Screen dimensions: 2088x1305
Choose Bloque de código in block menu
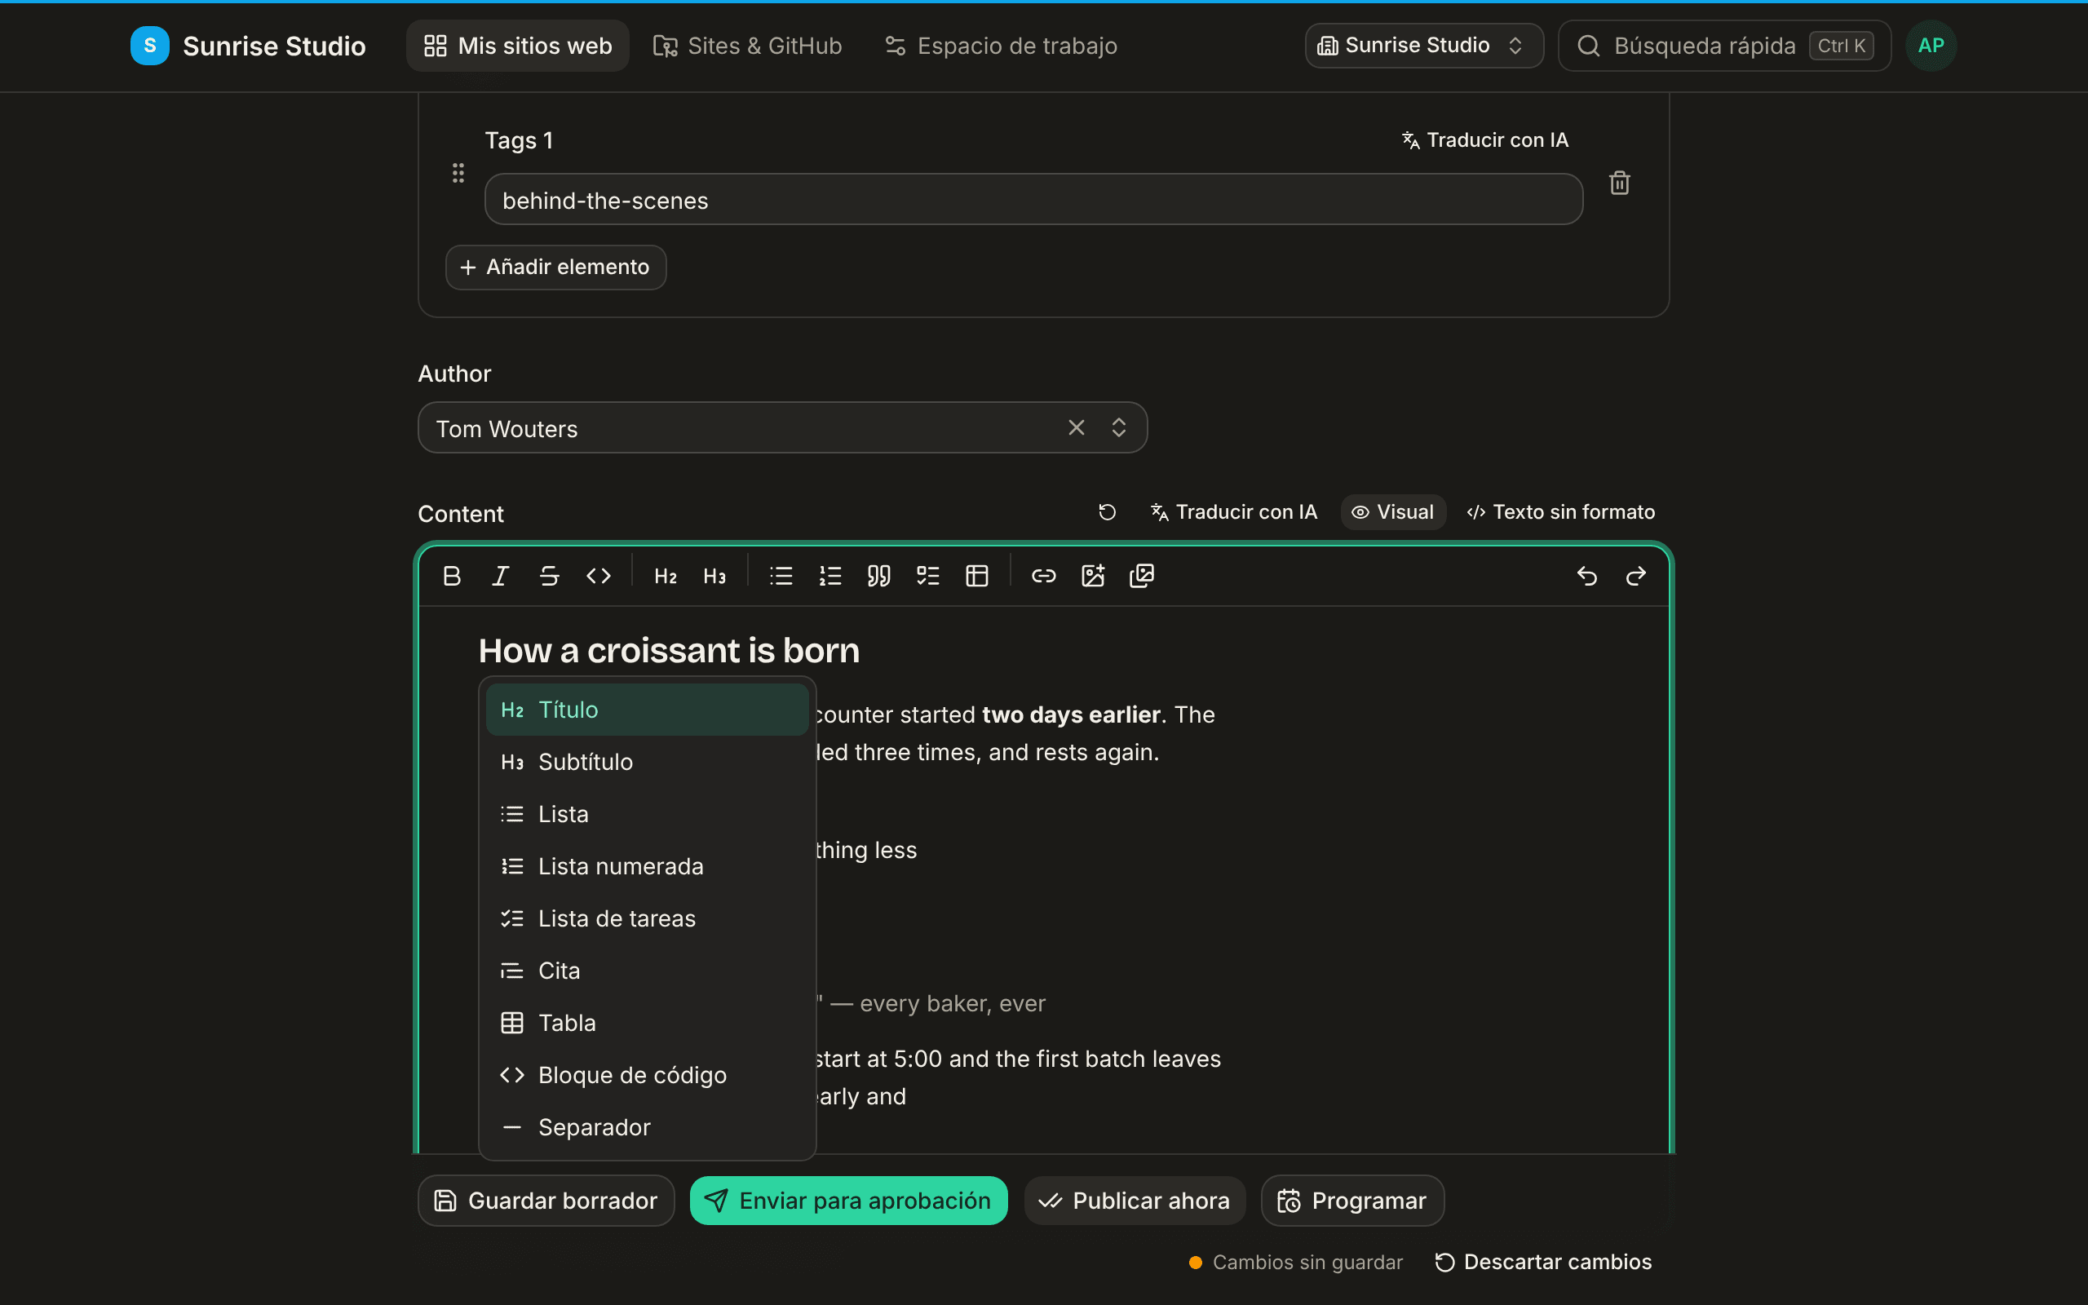tap(647, 1076)
